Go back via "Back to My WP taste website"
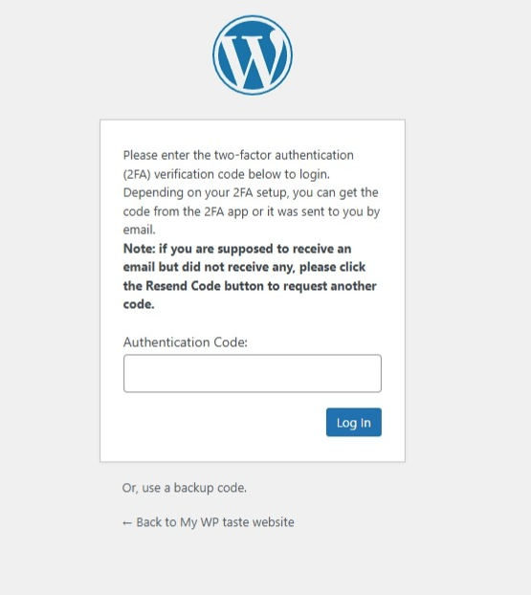 (x=208, y=522)
